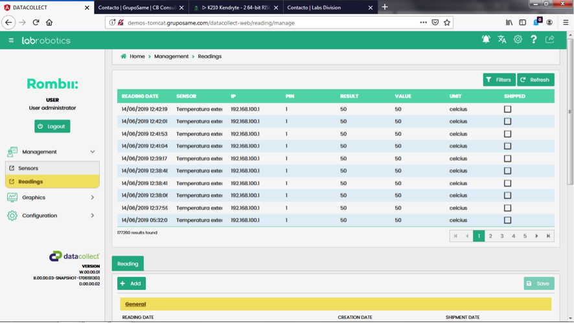
Task: Open settings gear in green header
Action: (x=518, y=39)
